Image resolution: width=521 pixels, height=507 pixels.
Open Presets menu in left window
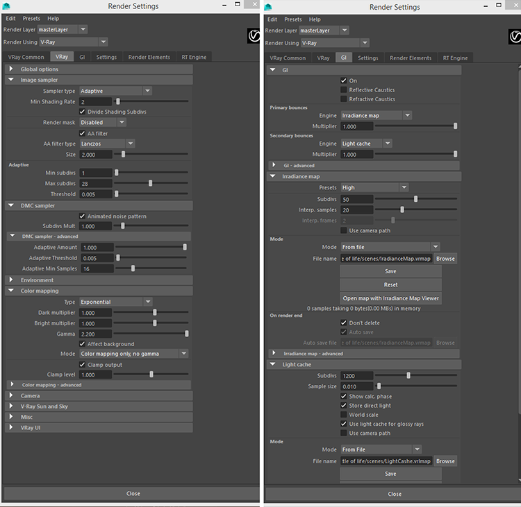pos(31,19)
